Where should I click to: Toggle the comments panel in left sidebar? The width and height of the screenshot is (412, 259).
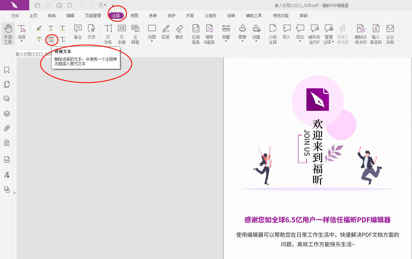pyautogui.click(x=6, y=99)
